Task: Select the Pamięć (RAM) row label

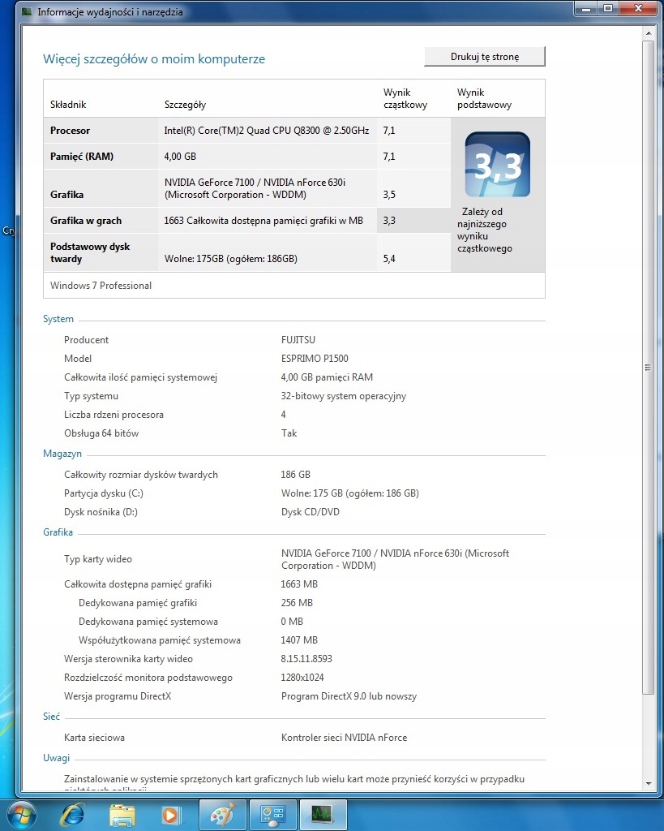Action: coord(82,157)
